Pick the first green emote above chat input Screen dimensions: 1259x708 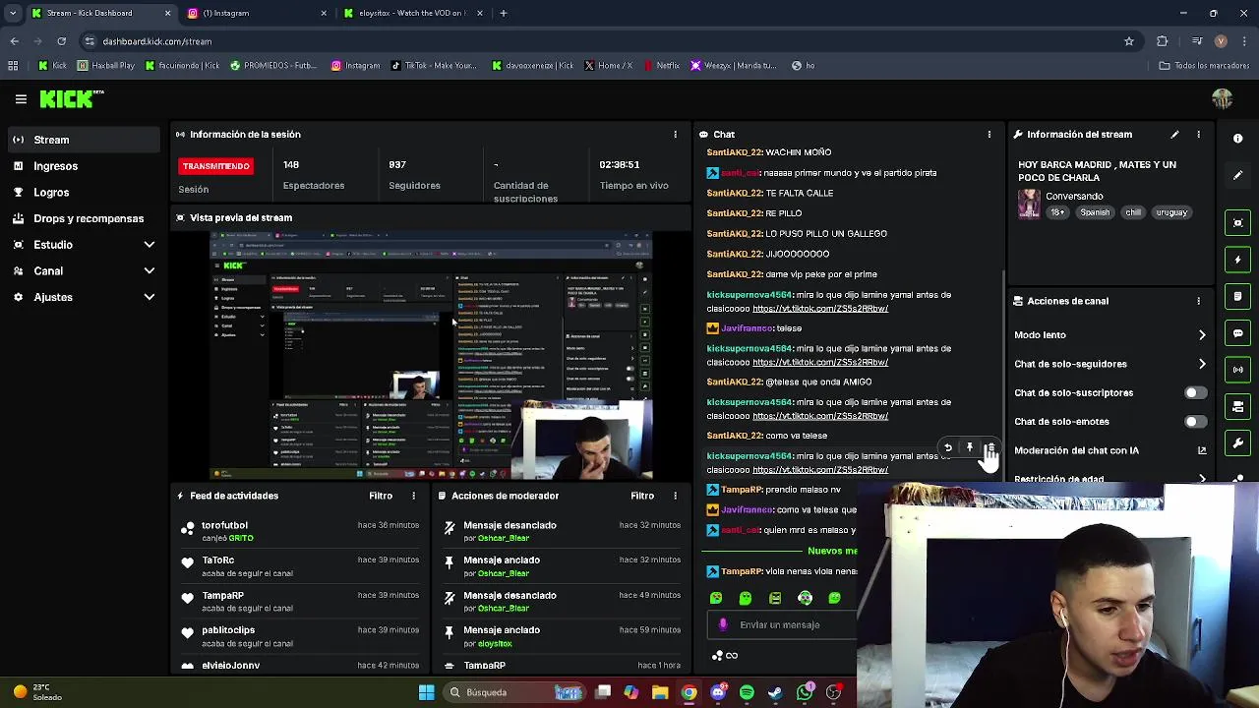716,598
